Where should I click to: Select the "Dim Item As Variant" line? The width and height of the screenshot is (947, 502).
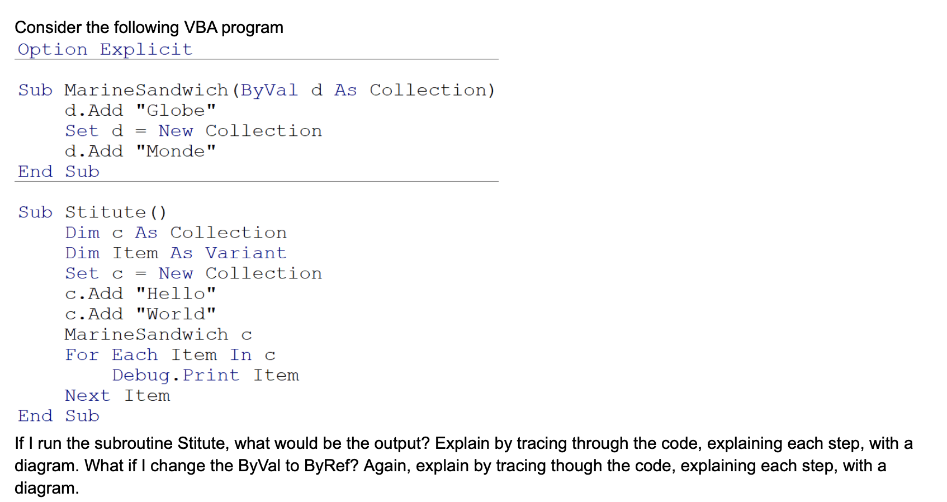point(176,253)
